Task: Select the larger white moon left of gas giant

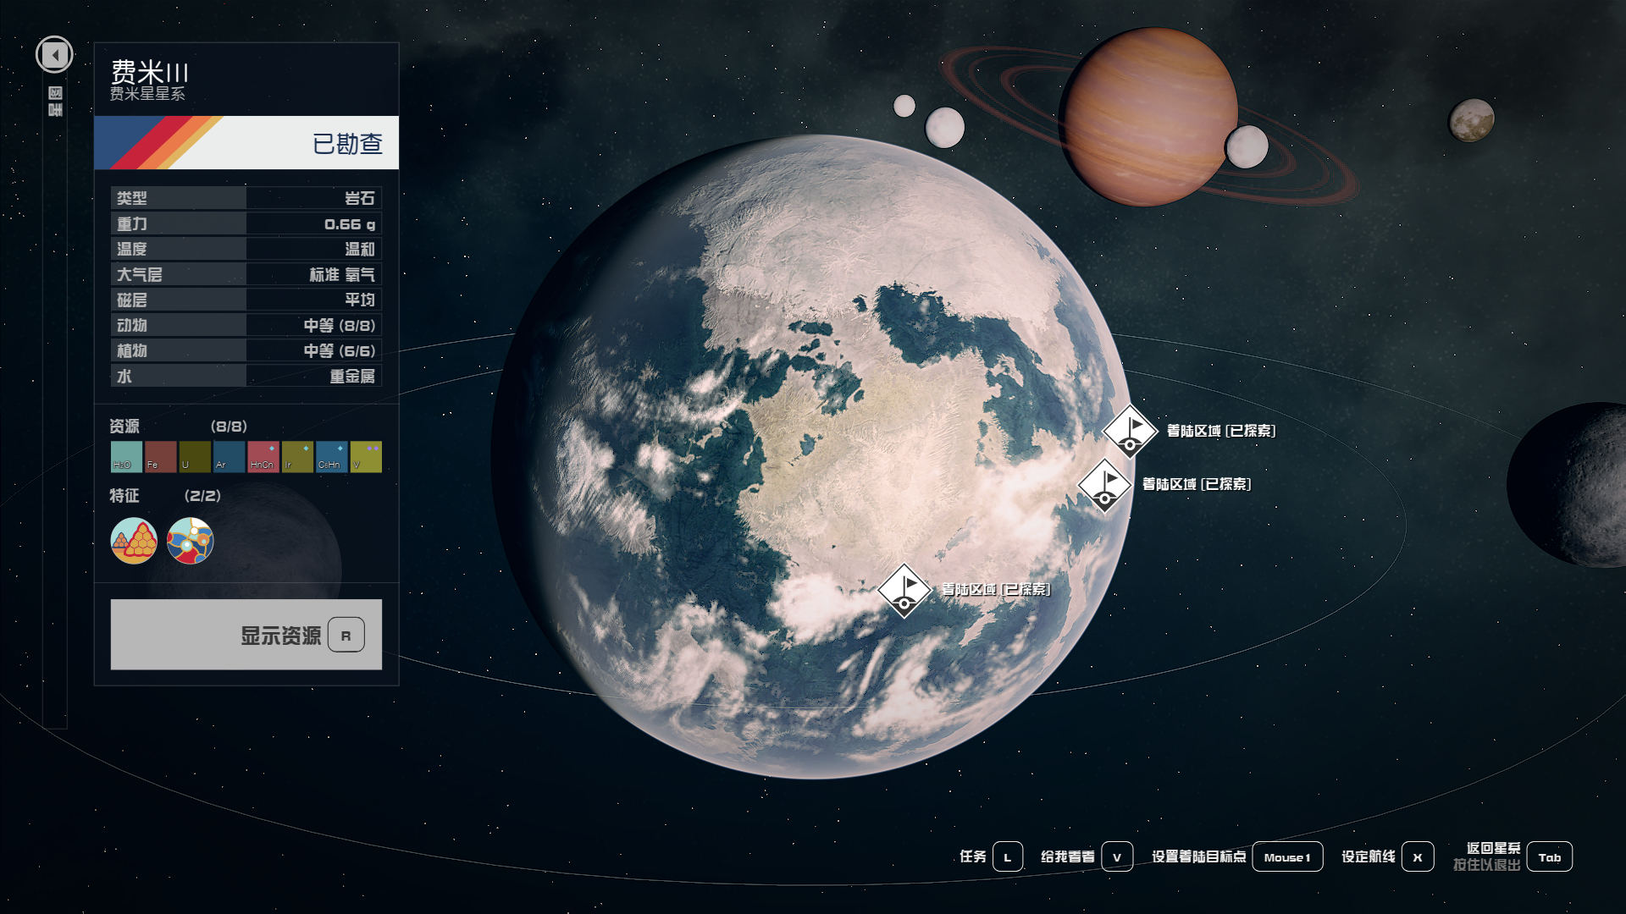Action: (x=945, y=128)
